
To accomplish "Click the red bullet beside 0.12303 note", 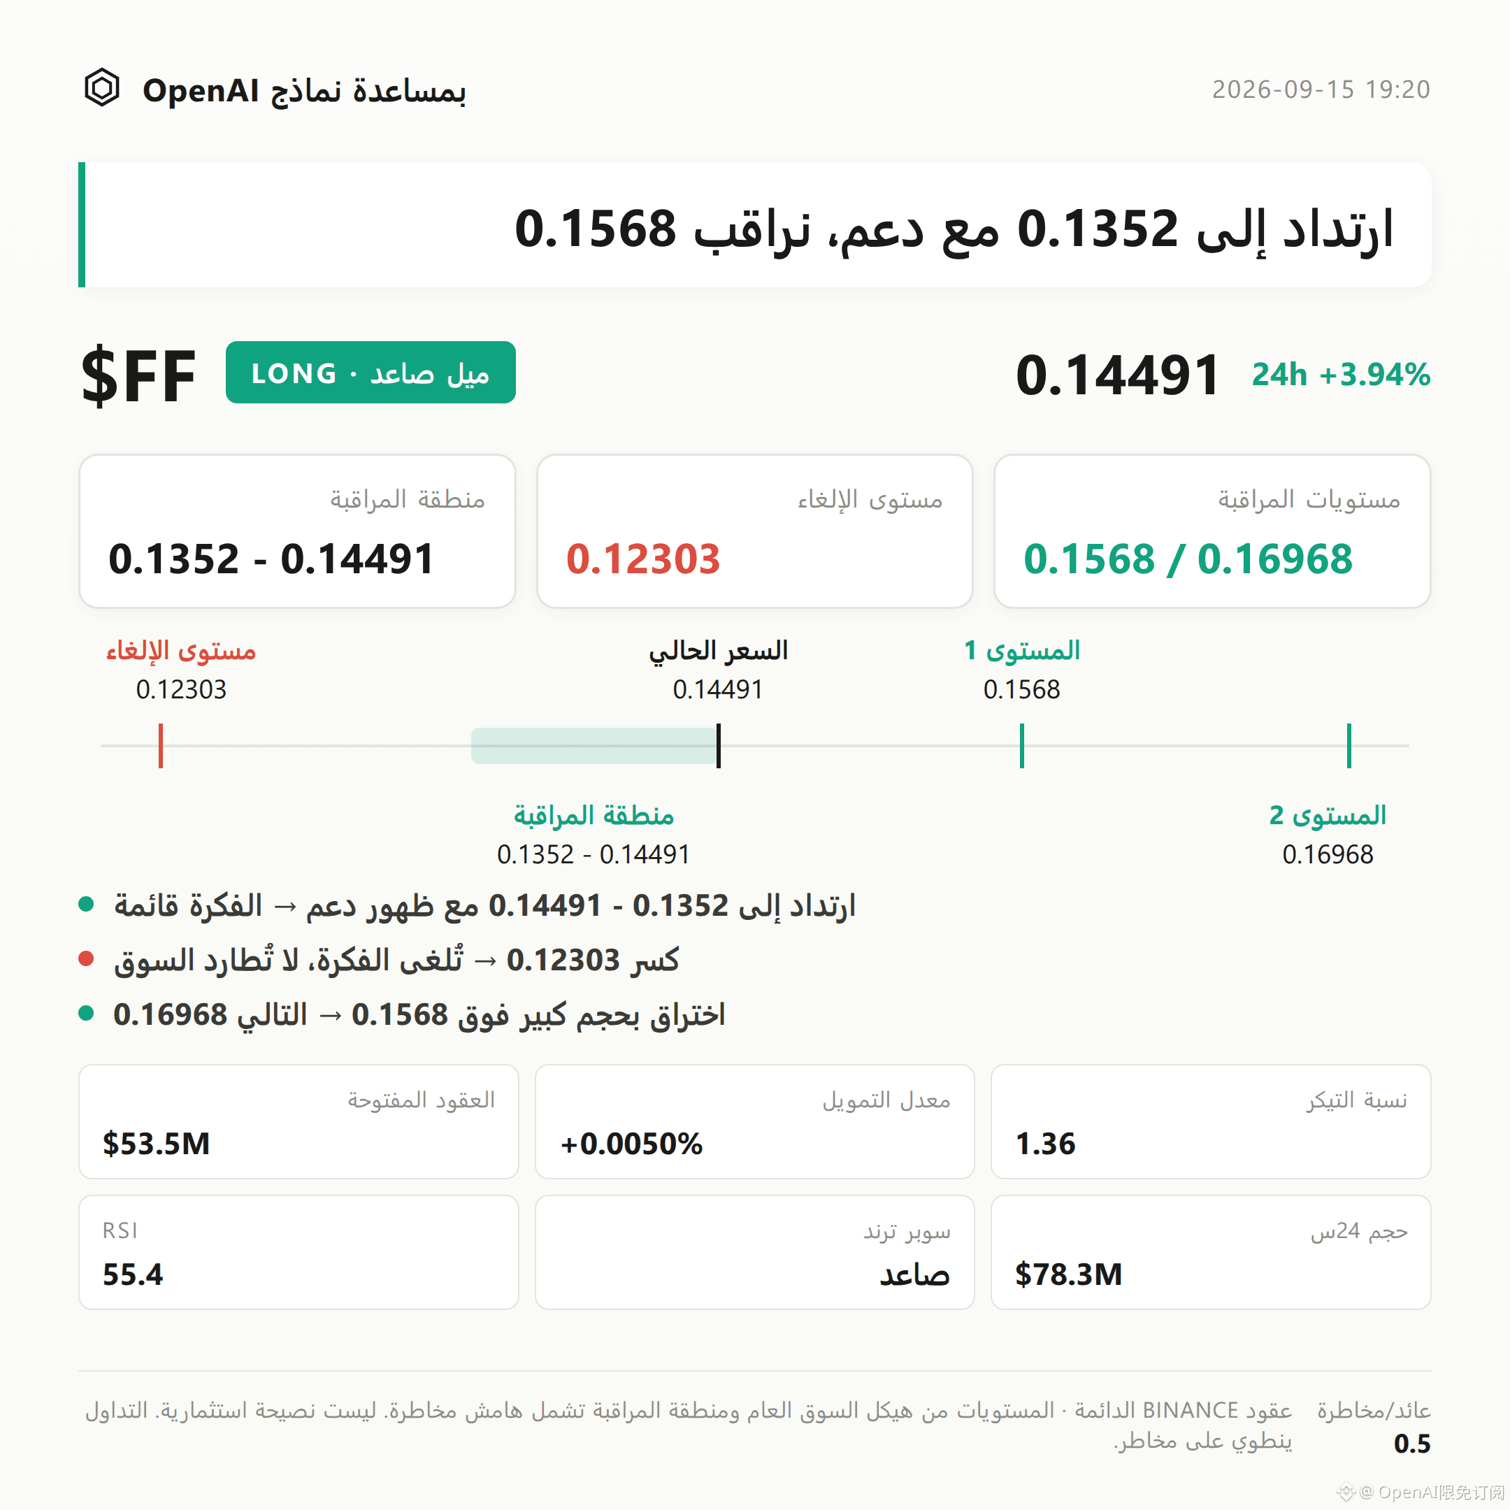I will 87,959.
